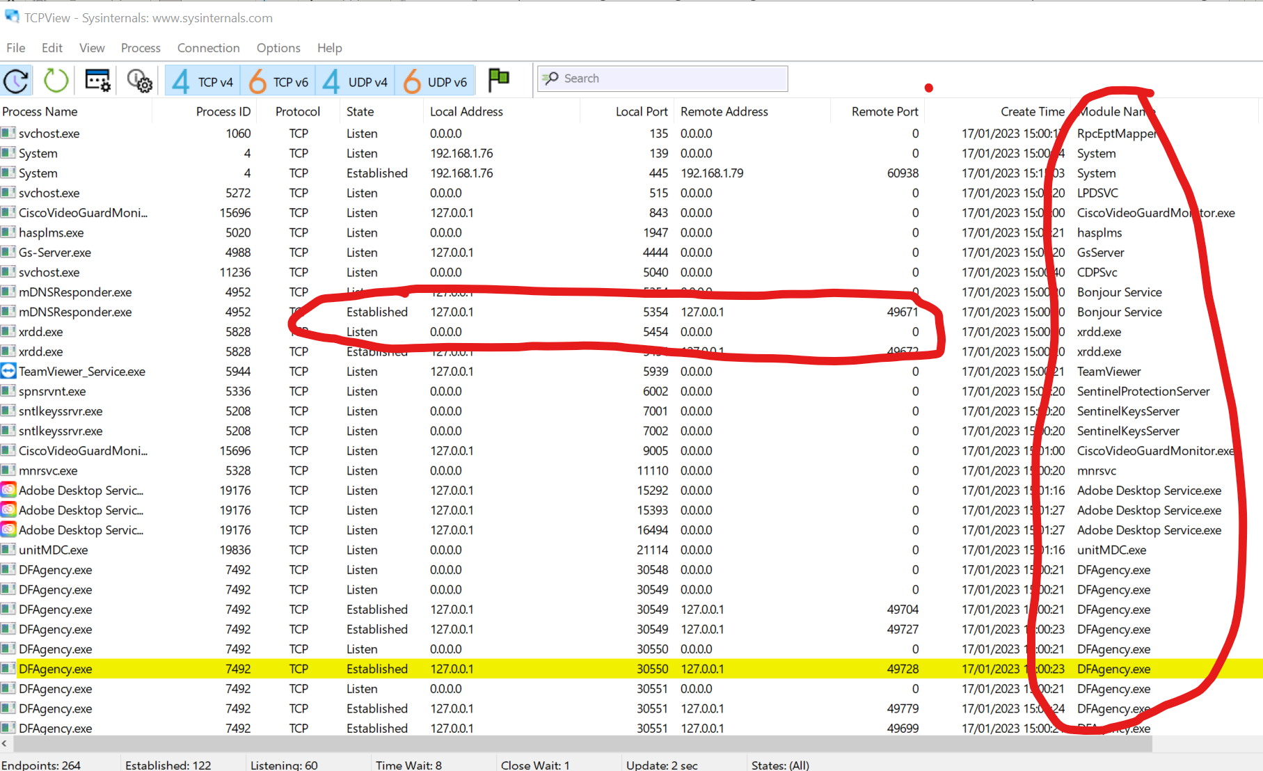This screenshot has height=771, width=1263.
Task: Sort by the Local Port column header
Action: [x=641, y=112]
